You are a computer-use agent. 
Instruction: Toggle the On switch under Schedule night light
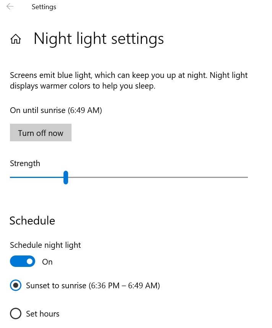[22, 261]
